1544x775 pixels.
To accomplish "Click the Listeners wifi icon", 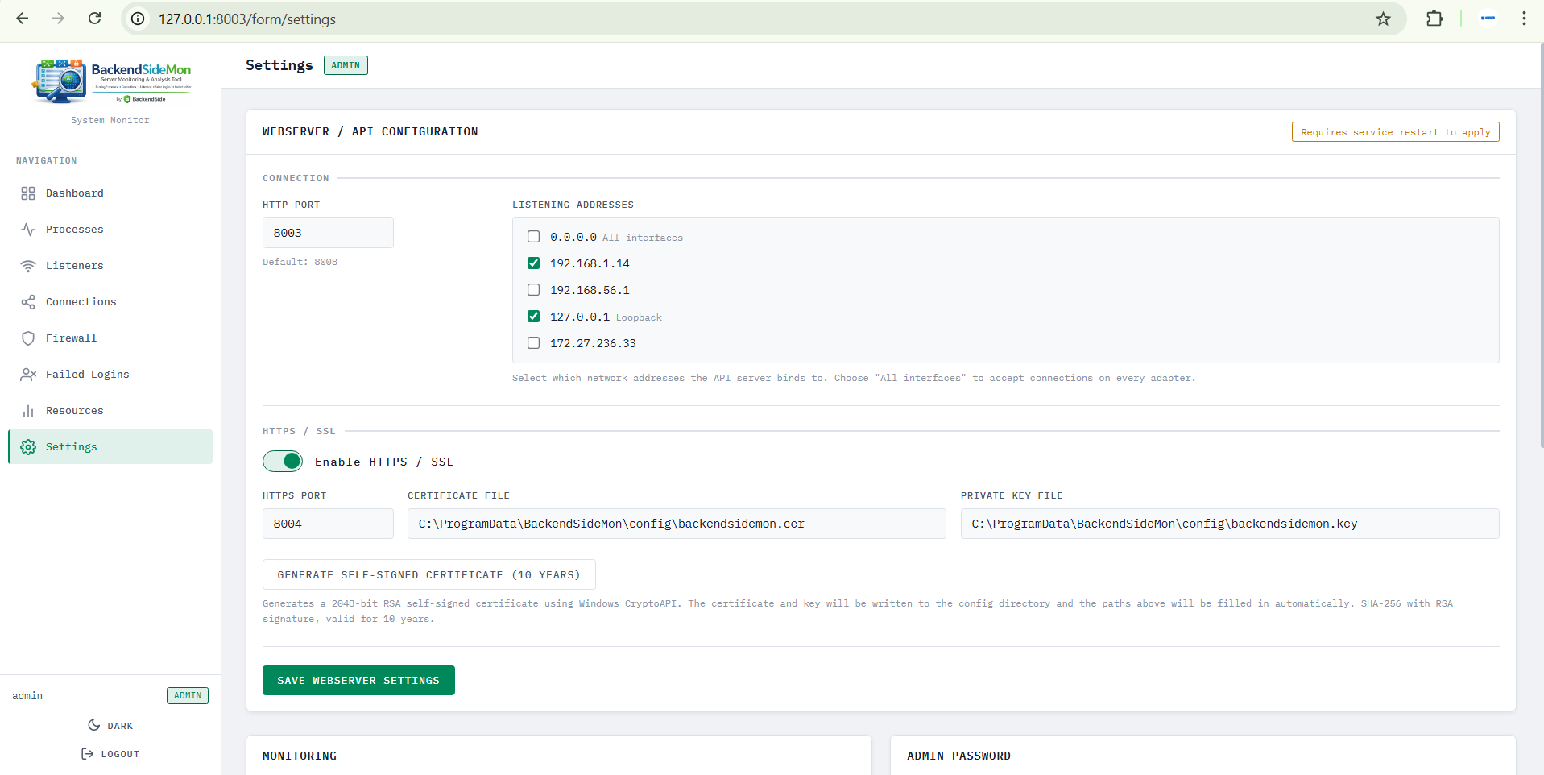I will coord(28,266).
